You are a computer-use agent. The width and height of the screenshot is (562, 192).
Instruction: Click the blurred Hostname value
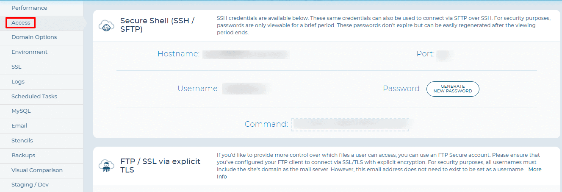[x=246, y=54]
